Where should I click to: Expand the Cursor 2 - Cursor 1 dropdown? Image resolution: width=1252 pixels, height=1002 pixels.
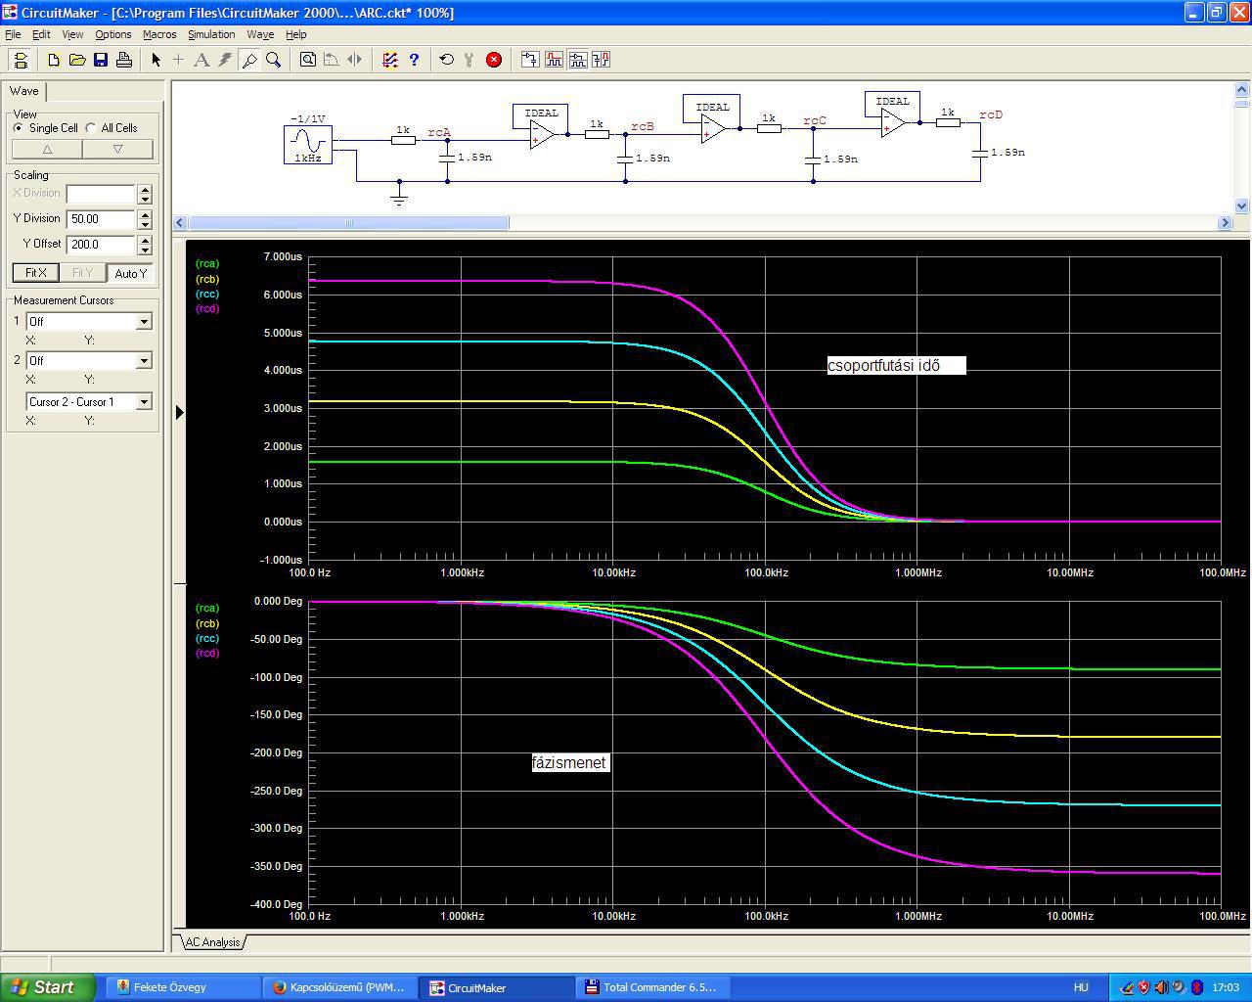click(144, 402)
